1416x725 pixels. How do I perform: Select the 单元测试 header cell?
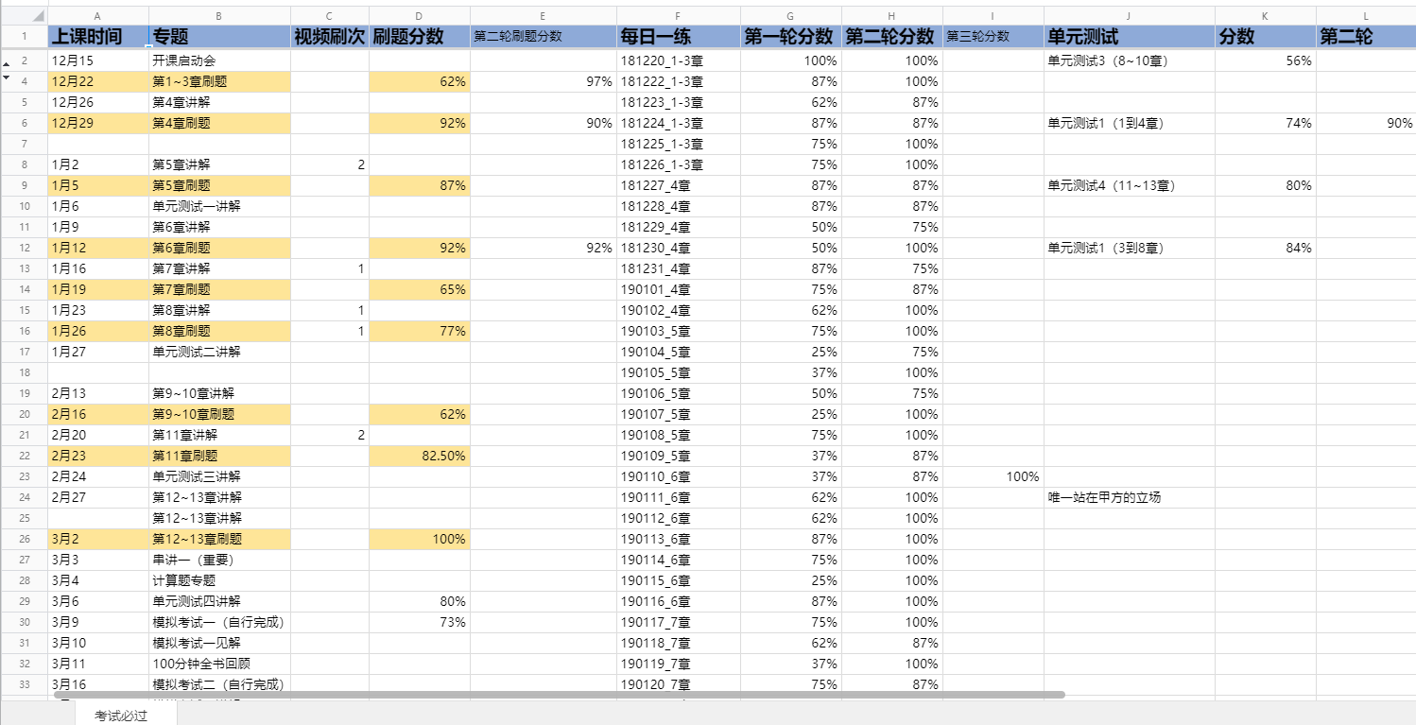coord(1129,37)
